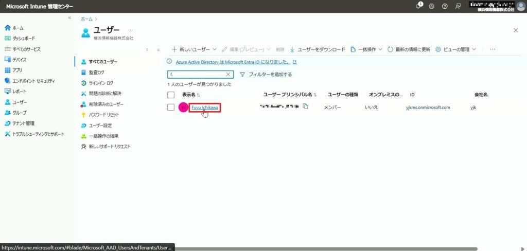Toggle select-all checkbox in header

(x=171, y=95)
